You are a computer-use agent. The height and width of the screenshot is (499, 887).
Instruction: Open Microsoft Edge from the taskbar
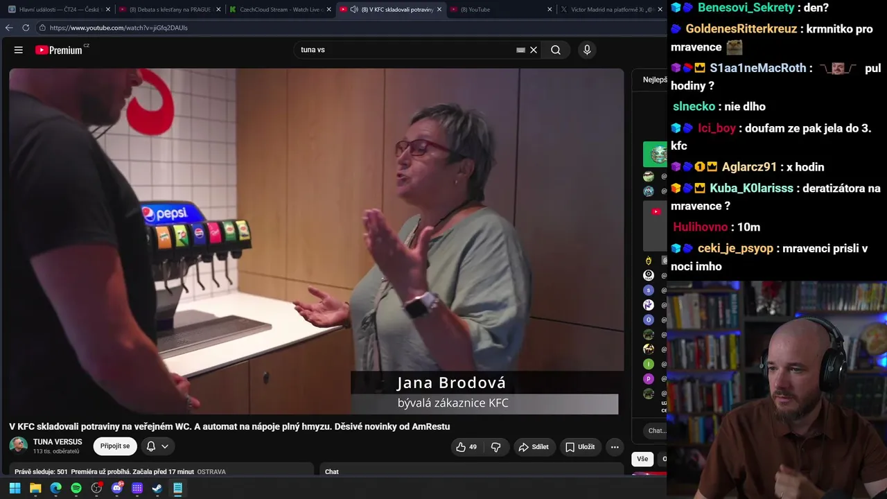click(55, 488)
